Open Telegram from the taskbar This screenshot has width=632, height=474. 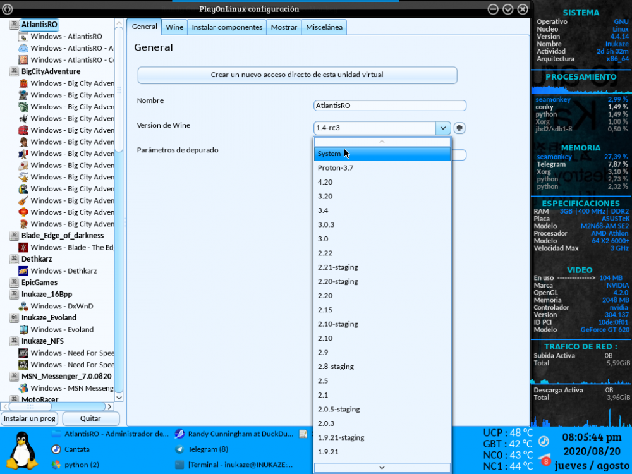pos(207,449)
